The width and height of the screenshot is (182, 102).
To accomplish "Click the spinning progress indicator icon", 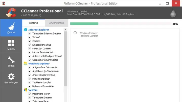I will 75,33.
